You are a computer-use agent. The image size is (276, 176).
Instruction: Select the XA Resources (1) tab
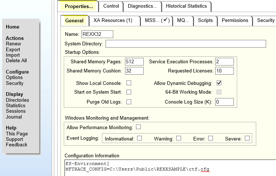pos(113,20)
